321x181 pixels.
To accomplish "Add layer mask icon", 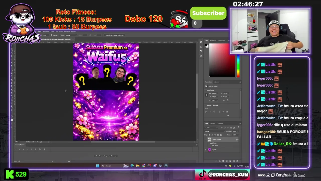I will (223, 161).
